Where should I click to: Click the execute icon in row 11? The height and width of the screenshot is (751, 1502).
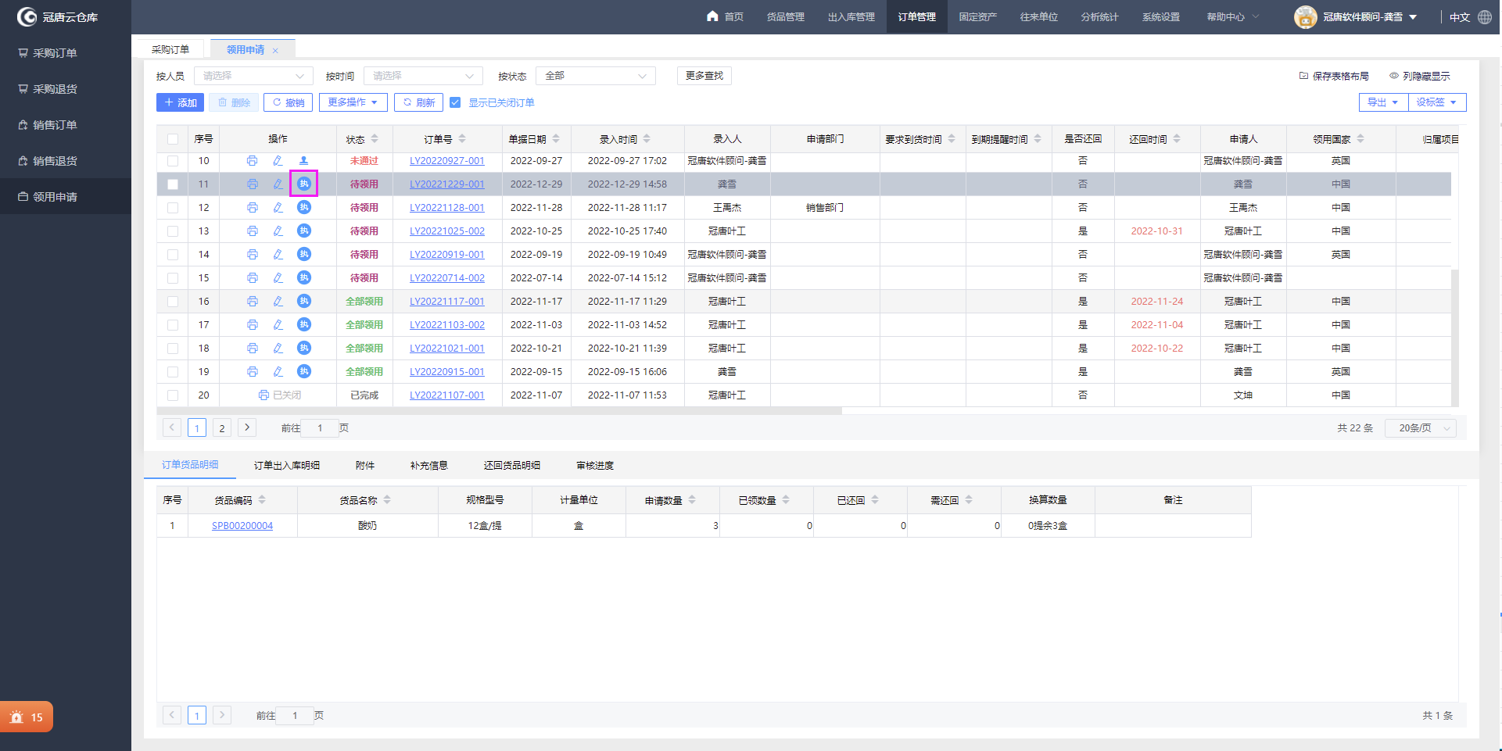point(304,184)
